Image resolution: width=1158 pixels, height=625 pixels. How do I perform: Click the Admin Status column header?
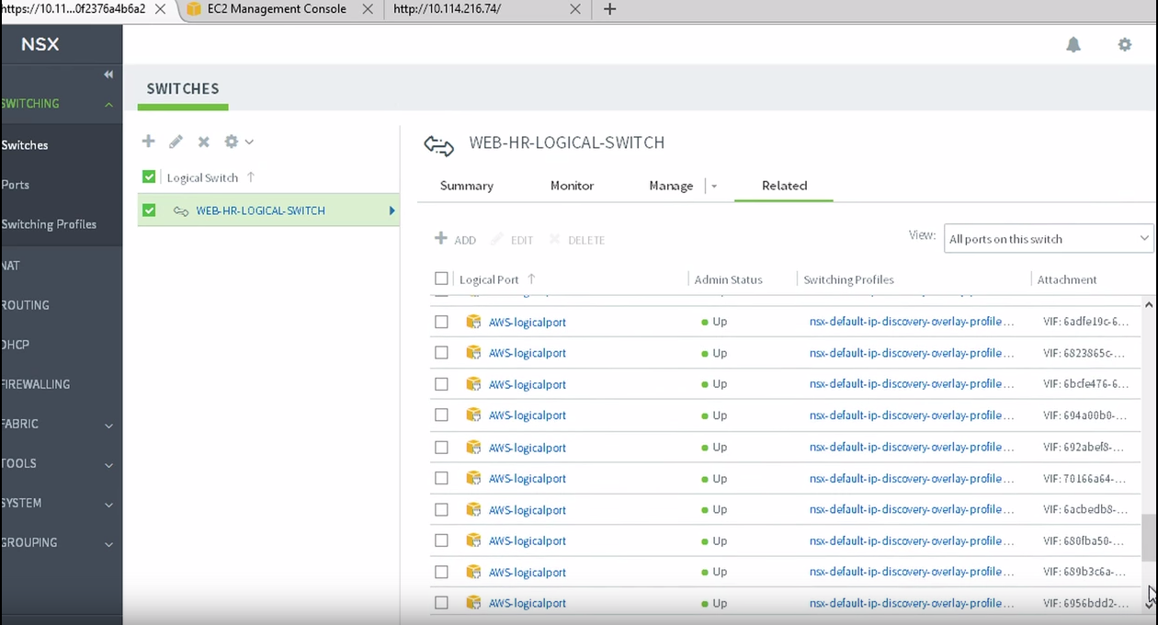pos(728,279)
